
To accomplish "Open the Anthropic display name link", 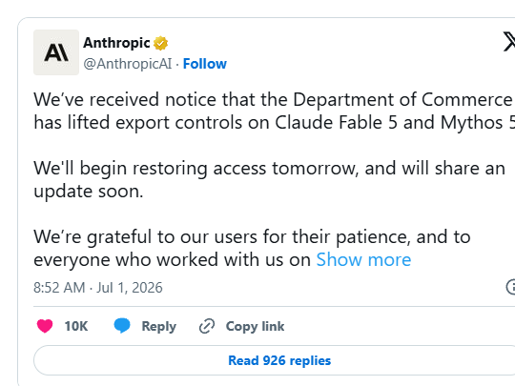I will pyautogui.click(x=116, y=43).
